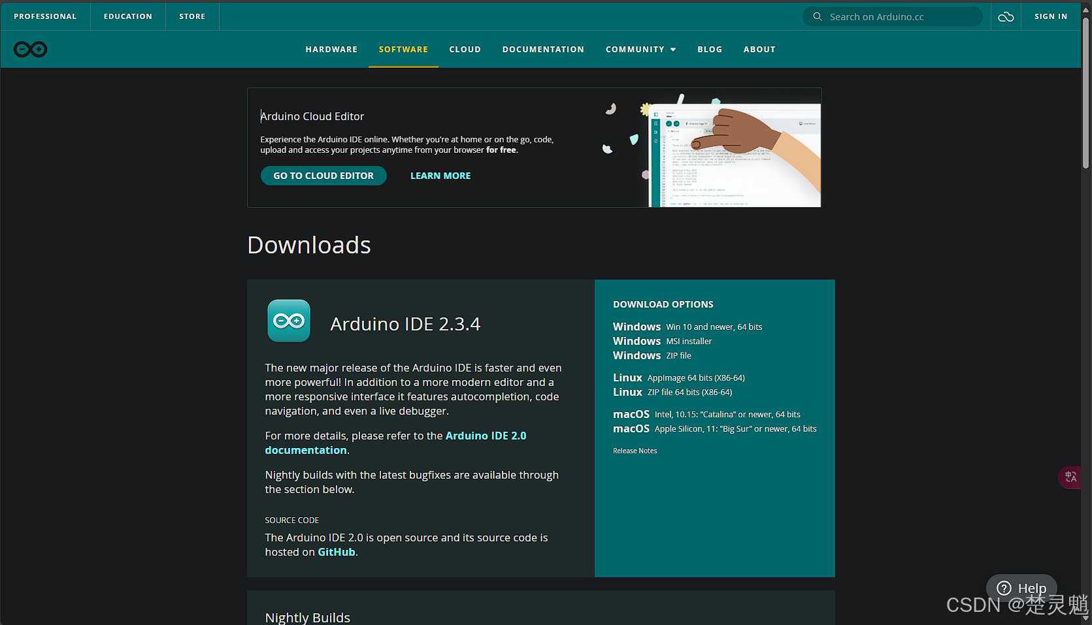Open the GitHub source code link
1092x625 pixels.
tap(337, 552)
